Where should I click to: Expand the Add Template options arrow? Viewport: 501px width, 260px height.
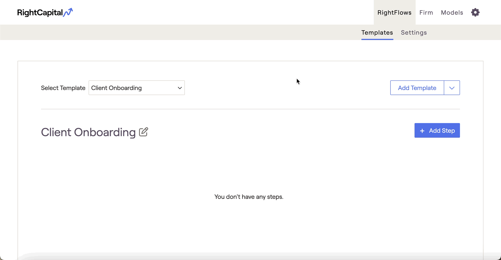pyautogui.click(x=452, y=88)
